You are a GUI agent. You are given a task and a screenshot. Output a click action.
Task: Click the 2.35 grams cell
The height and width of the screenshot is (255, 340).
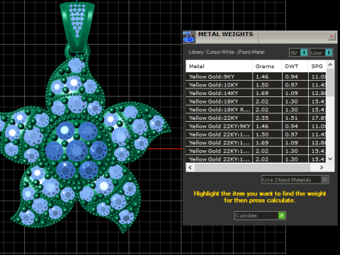(x=267, y=118)
